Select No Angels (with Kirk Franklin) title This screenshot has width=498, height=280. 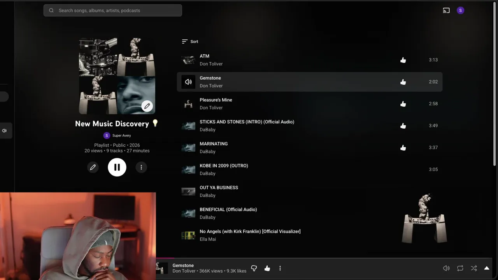(x=250, y=231)
